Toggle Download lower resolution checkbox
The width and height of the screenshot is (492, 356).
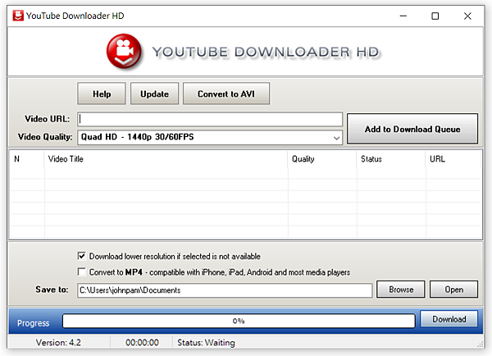[82, 256]
